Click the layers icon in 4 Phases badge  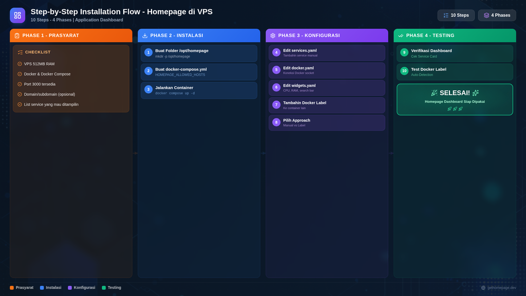pos(486,15)
